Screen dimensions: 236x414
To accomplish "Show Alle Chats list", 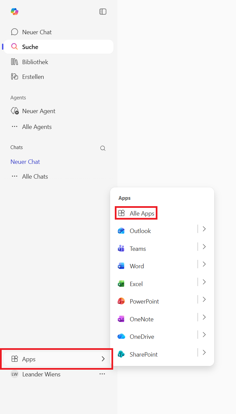I will click(35, 177).
